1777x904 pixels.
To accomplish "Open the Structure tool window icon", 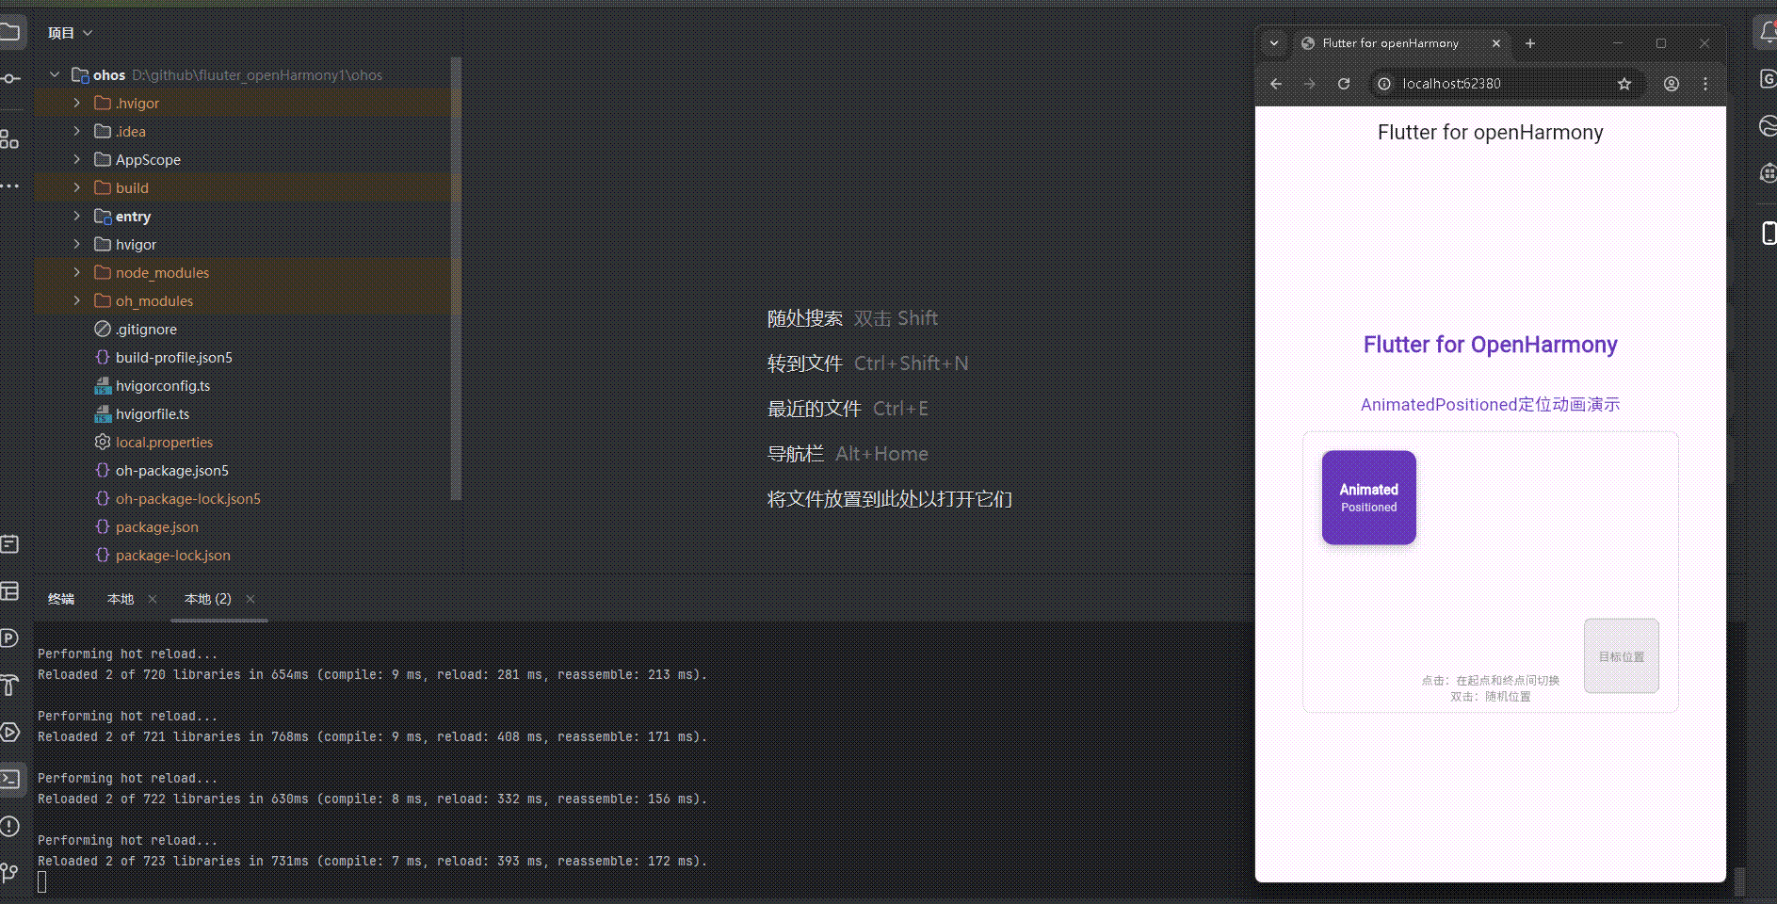I will (x=9, y=139).
